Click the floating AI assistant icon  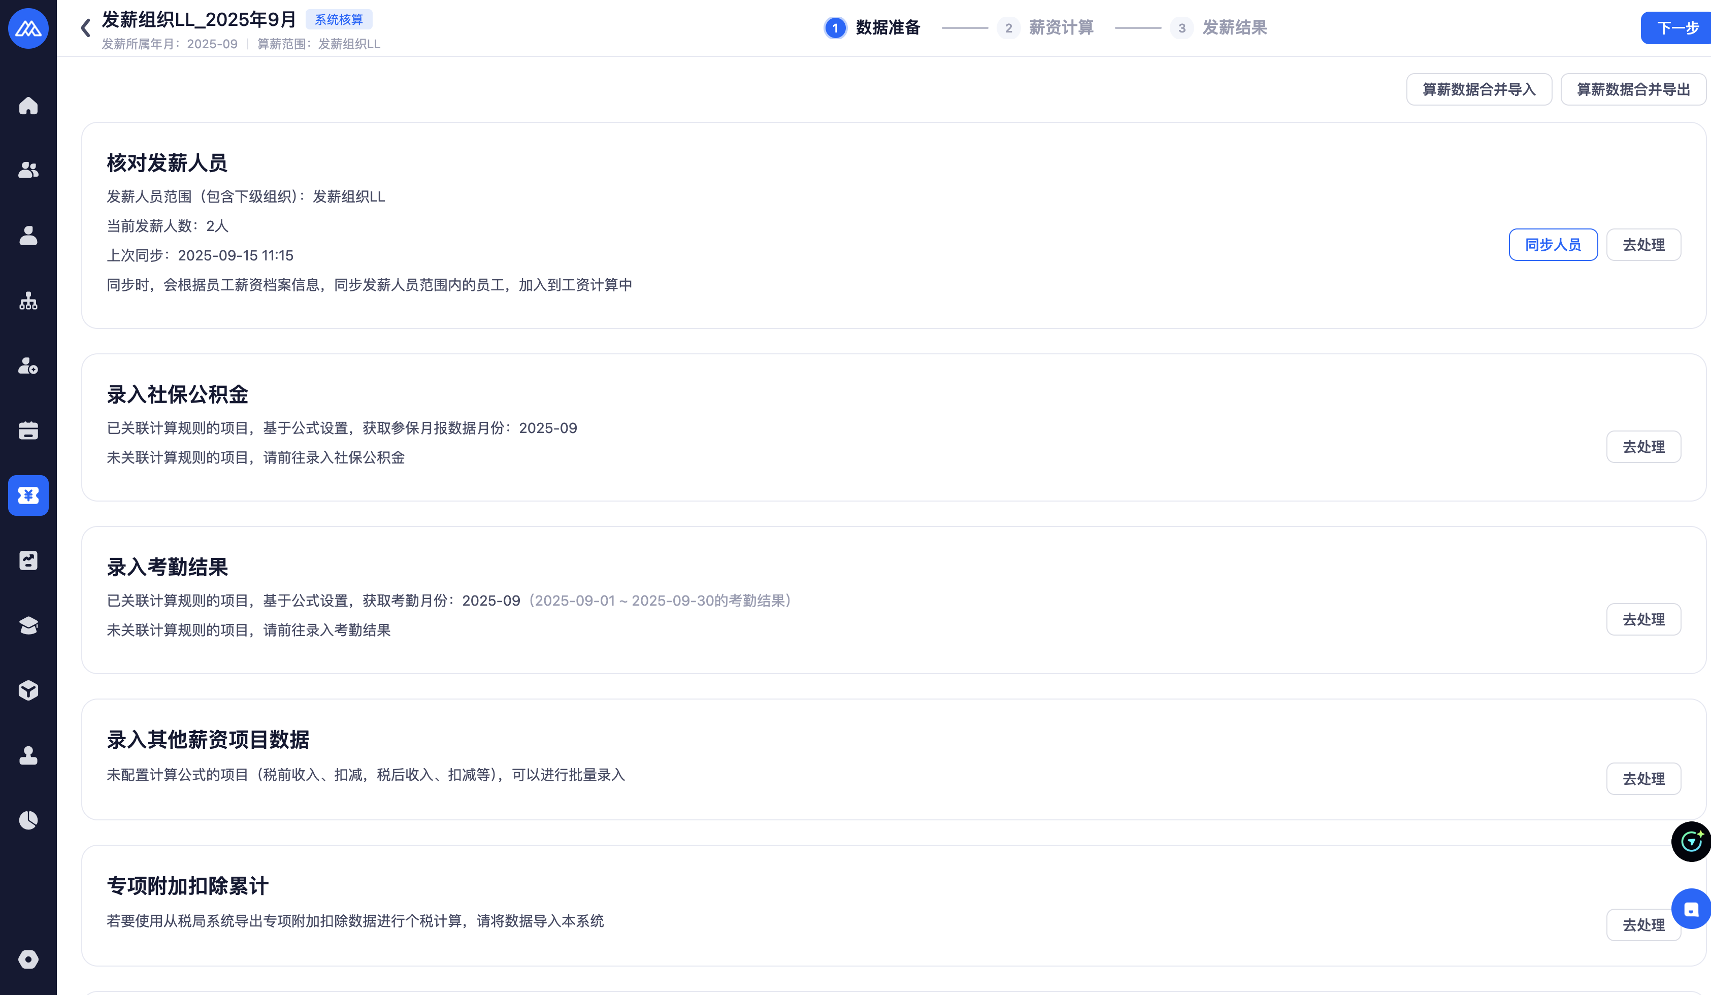click(x=1691, y=842)
